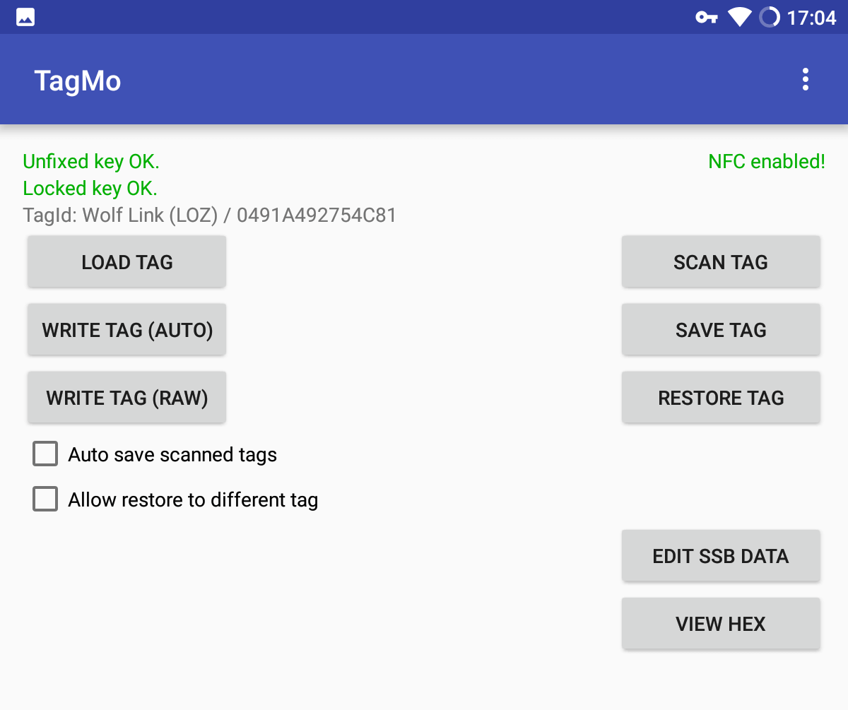Viewport: 848px width, 710px height.
Task: Open EDIT SSB DATA
Action: tap(721, 556)
